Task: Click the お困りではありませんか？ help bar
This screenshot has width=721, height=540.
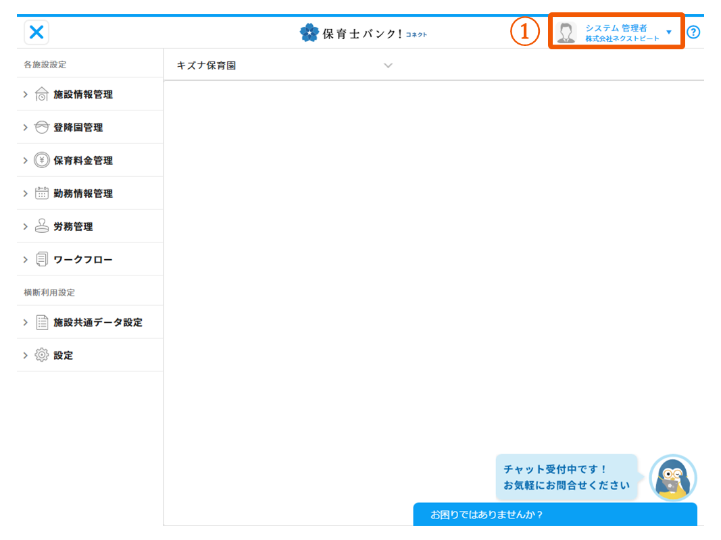Action: [554, 514]
